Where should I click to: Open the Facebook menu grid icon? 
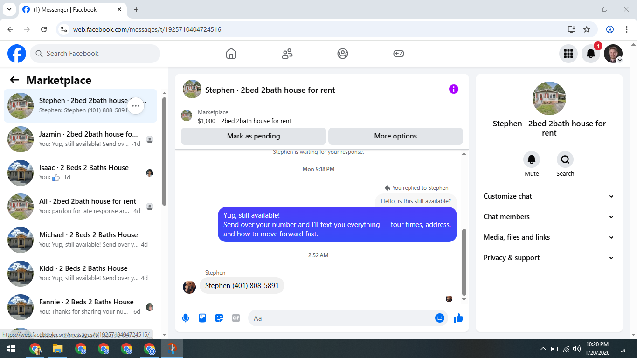point(568,54)
